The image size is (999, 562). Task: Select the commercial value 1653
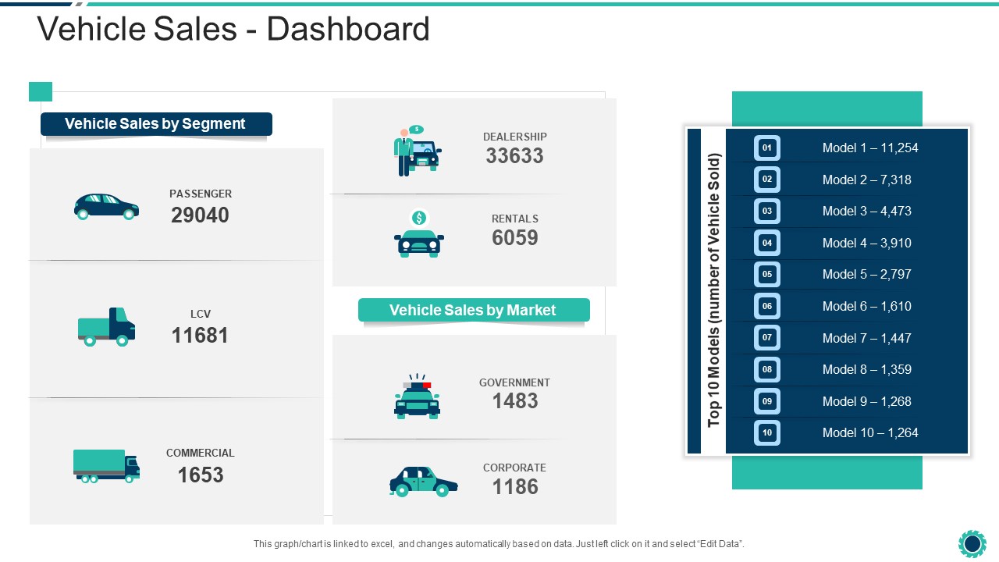coord(201,475)
